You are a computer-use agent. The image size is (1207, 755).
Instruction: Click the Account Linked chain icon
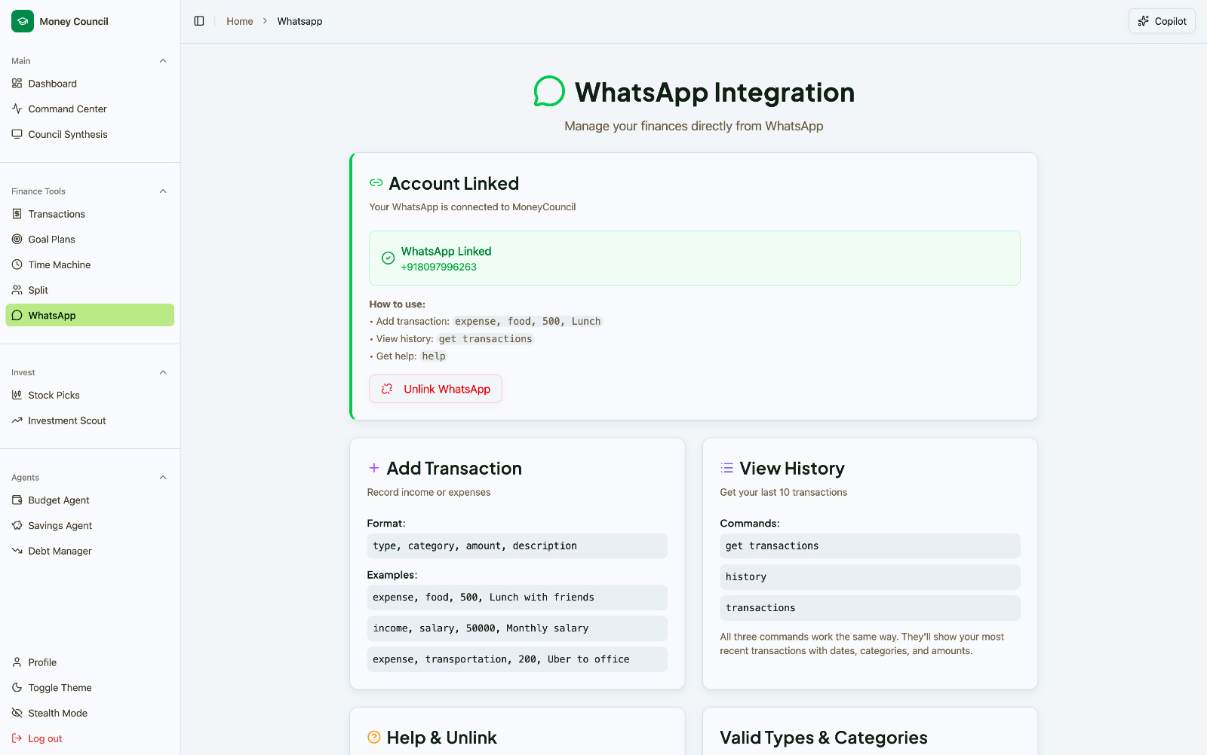(376, 183)
